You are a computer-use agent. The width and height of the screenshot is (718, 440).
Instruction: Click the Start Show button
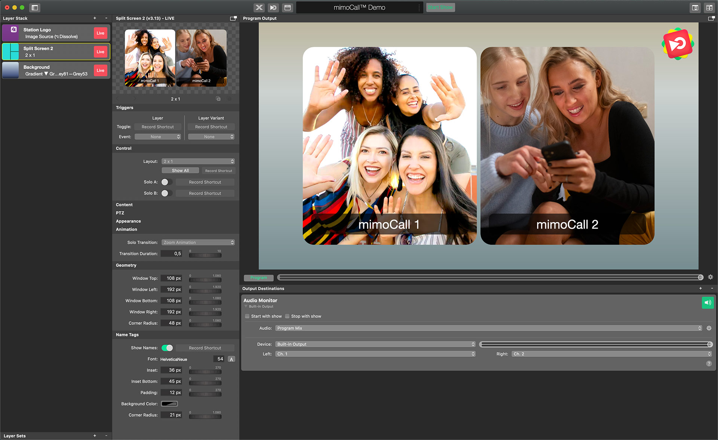(x=440, y=7)
